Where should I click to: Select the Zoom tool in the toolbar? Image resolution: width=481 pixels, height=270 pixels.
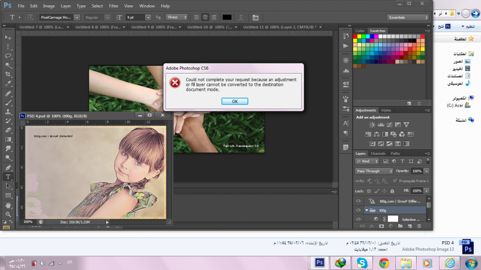point(8,214)
